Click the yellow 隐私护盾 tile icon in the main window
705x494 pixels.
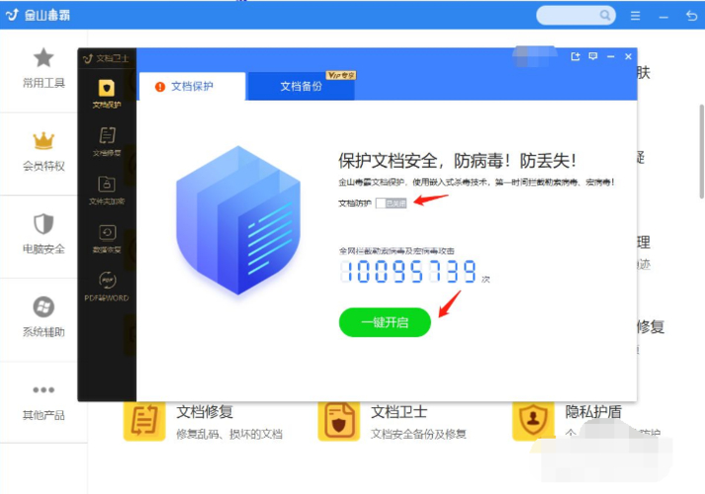533,420
